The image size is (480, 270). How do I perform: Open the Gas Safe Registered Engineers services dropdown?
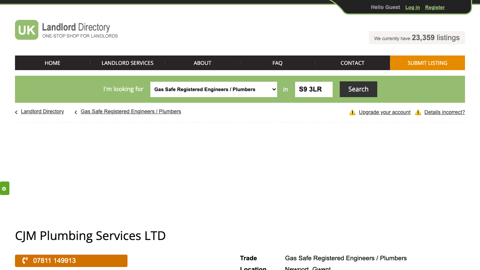(214, 89)
